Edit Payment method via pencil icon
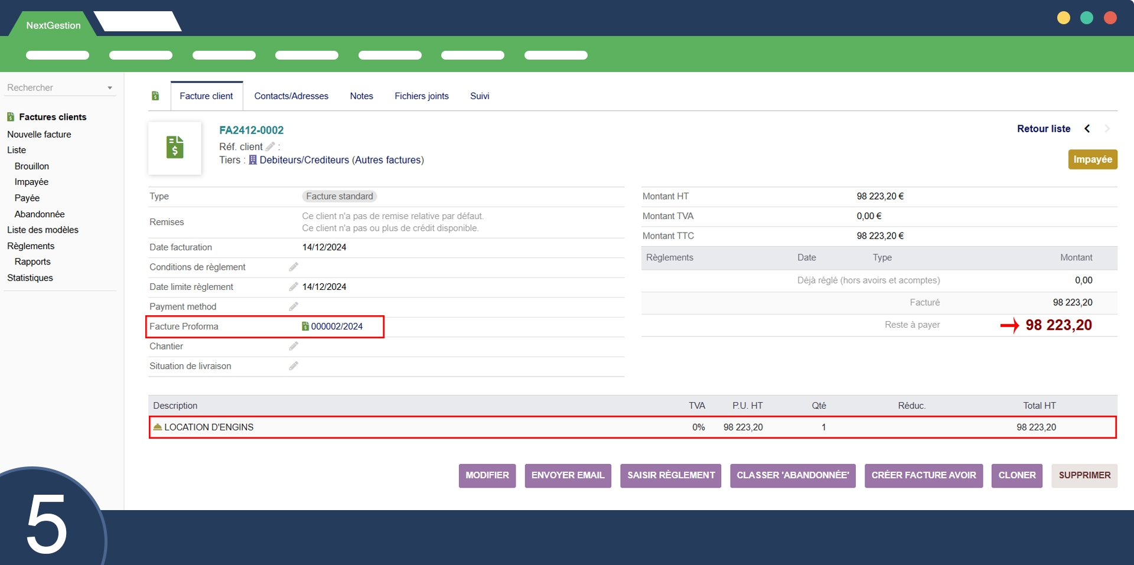 click(x=294, y=306)
